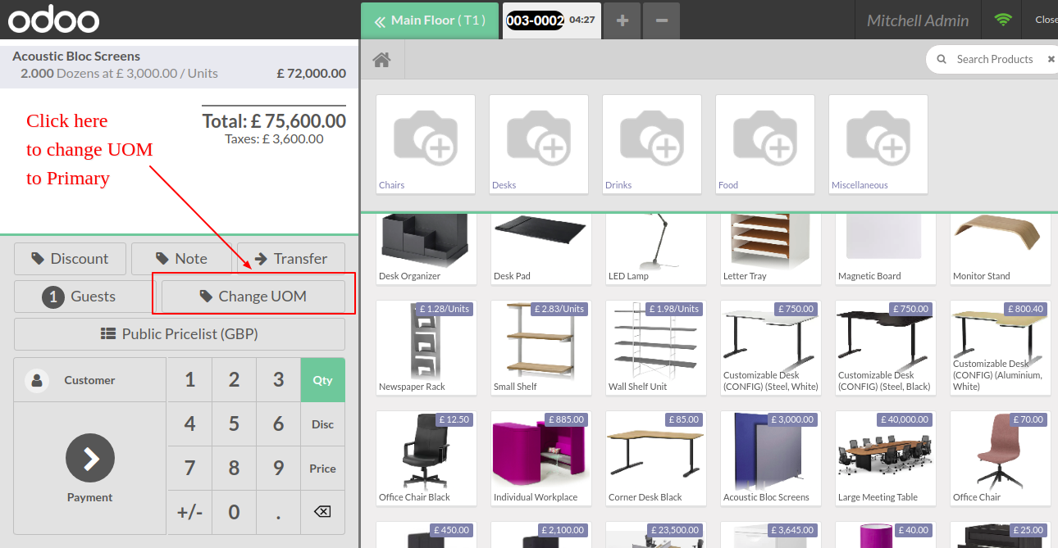Viewport: 1058px width, 548px height.
Task: Add LED Lamp product
Action: point(656,248)
